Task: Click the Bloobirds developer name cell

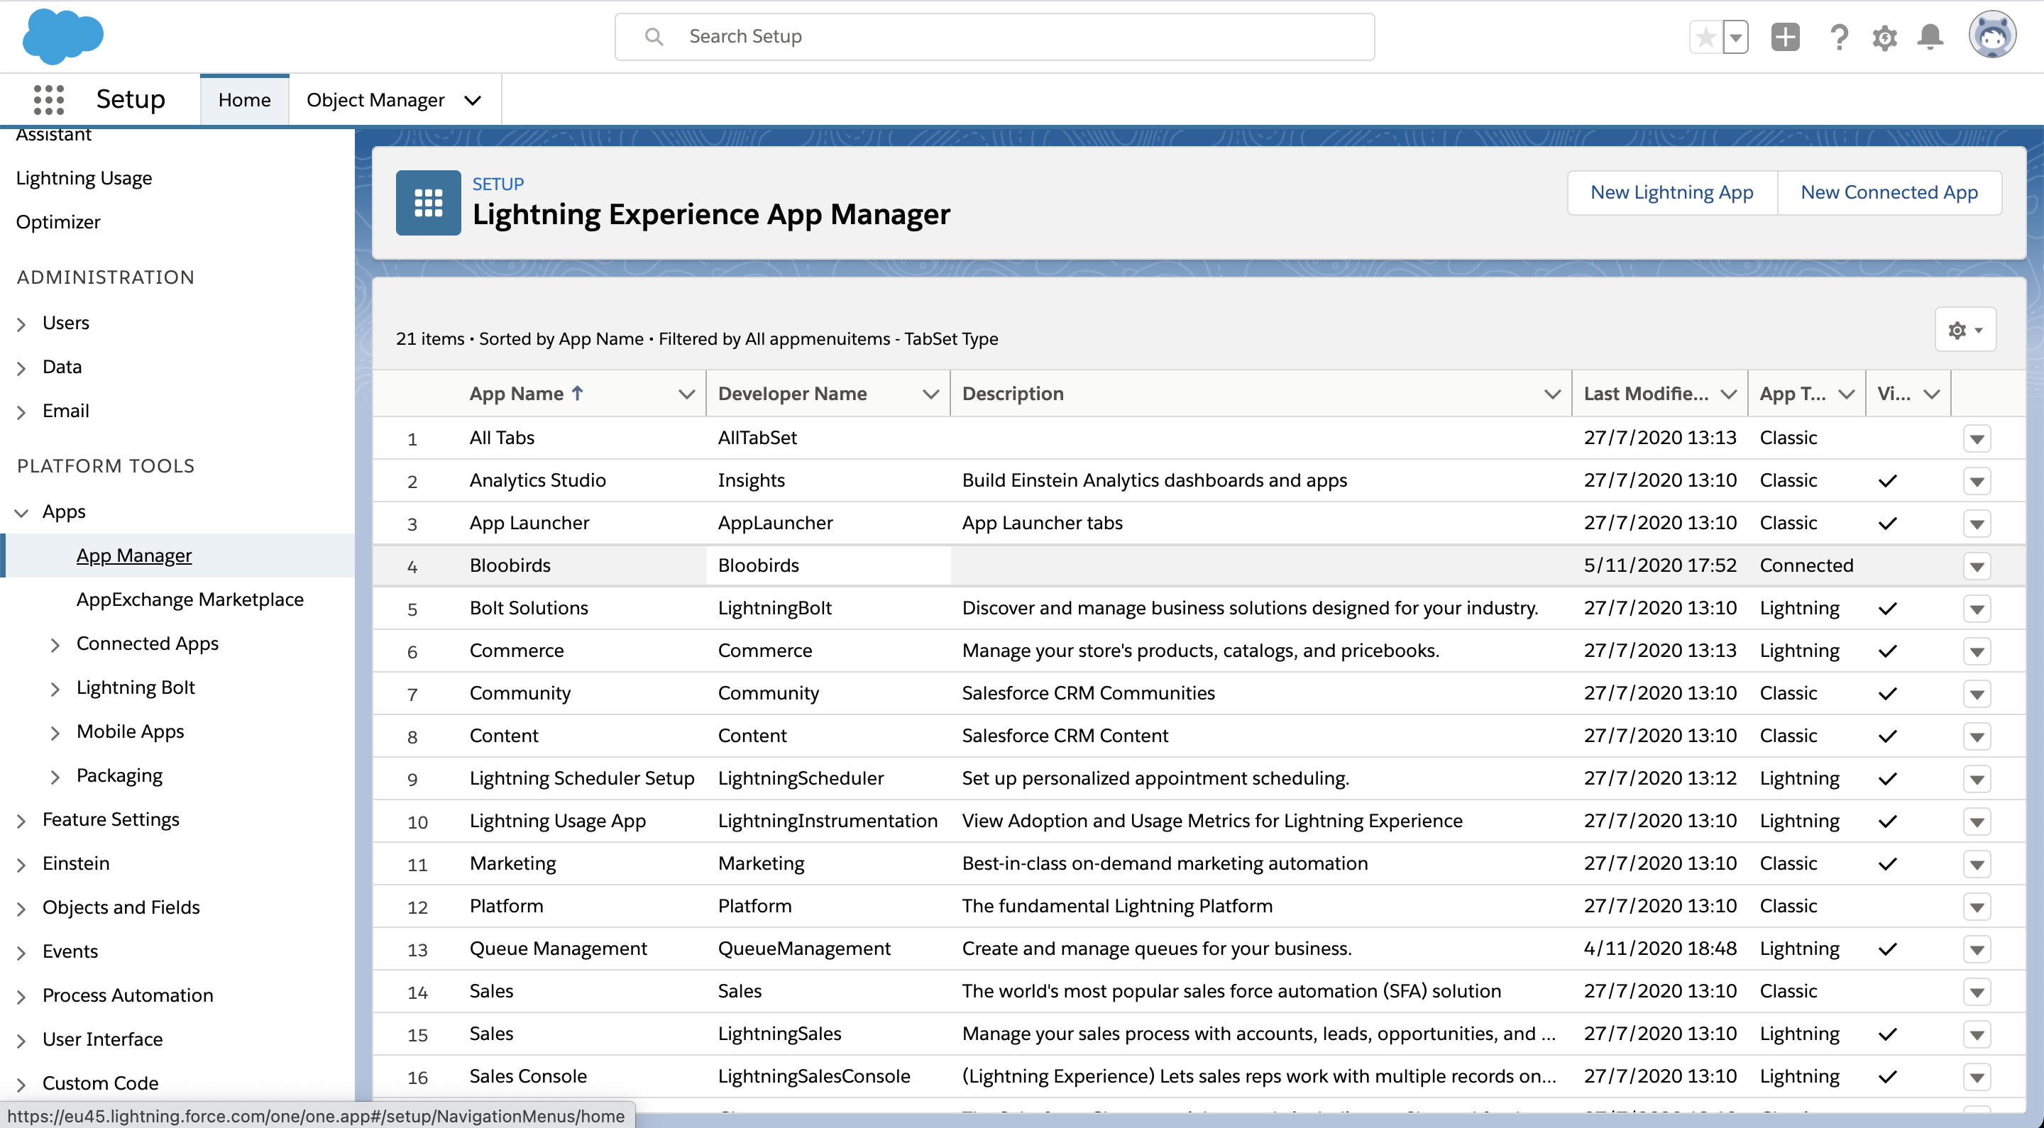Action: click(x=828, y=565)
